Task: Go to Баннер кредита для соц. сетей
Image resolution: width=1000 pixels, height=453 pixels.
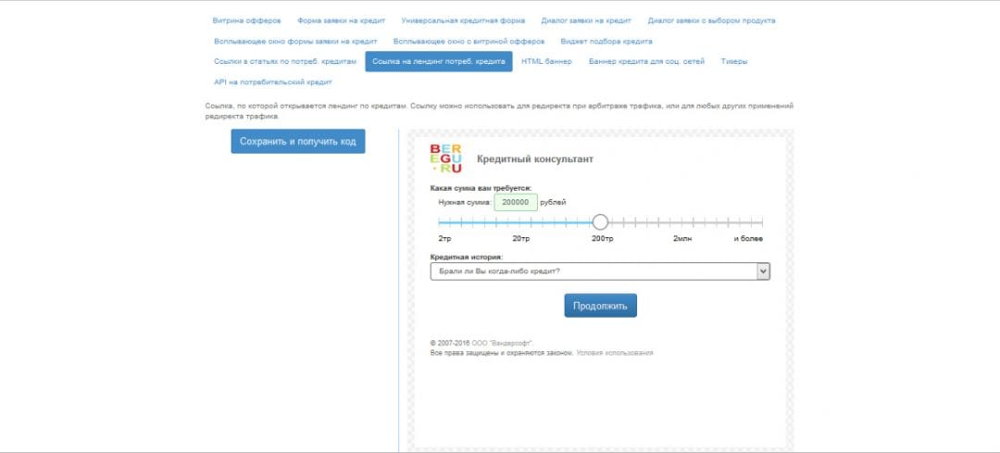Action: pyautogui.click(x=646, y=61)
